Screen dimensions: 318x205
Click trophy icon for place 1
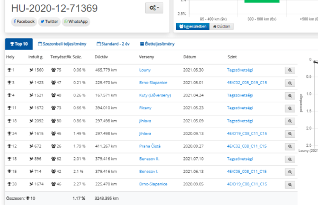tap(10, 70)
